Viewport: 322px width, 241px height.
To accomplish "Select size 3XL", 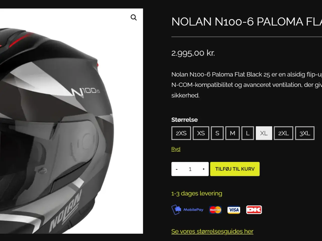I will [x=305, y=133].
